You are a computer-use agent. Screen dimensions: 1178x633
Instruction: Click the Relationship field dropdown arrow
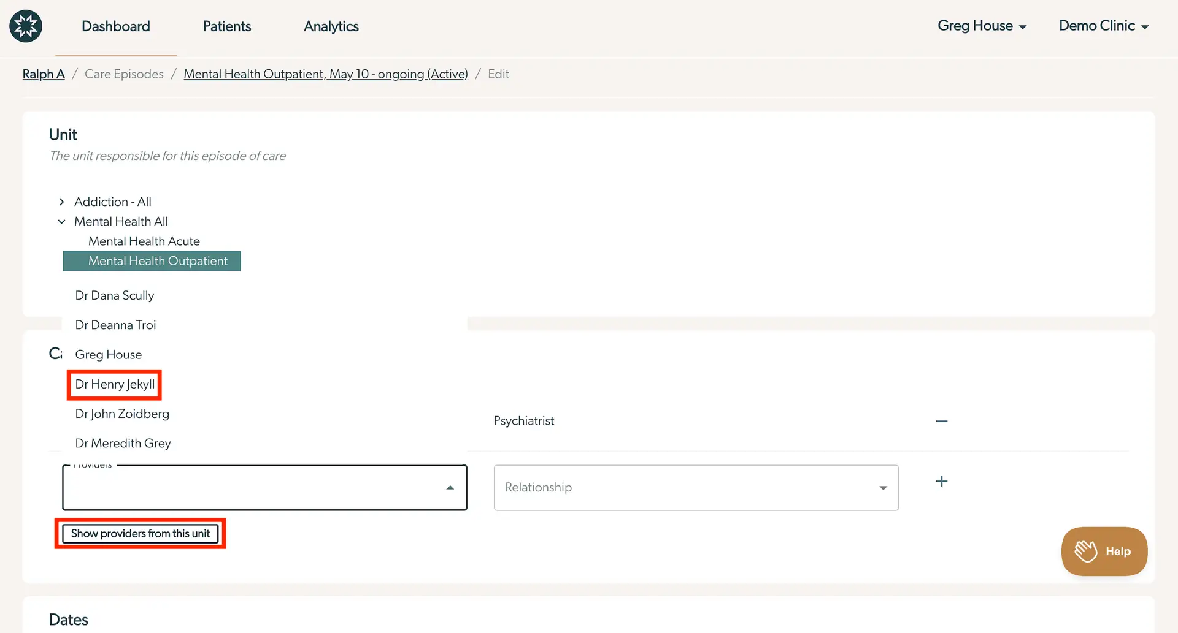(883, 487)
